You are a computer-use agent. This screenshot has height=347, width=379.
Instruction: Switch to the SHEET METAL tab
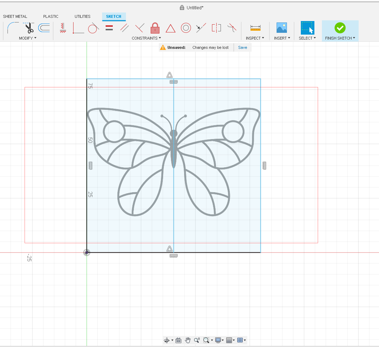[x=15, y=16]
